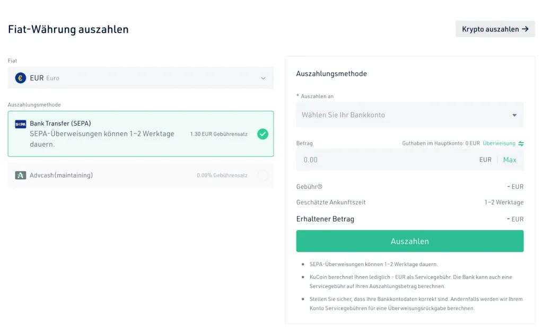This screenshot has height=335, width=543.
Task: Click the Euro coin icon in Fiat selector
Action: (x=21, y=78)
